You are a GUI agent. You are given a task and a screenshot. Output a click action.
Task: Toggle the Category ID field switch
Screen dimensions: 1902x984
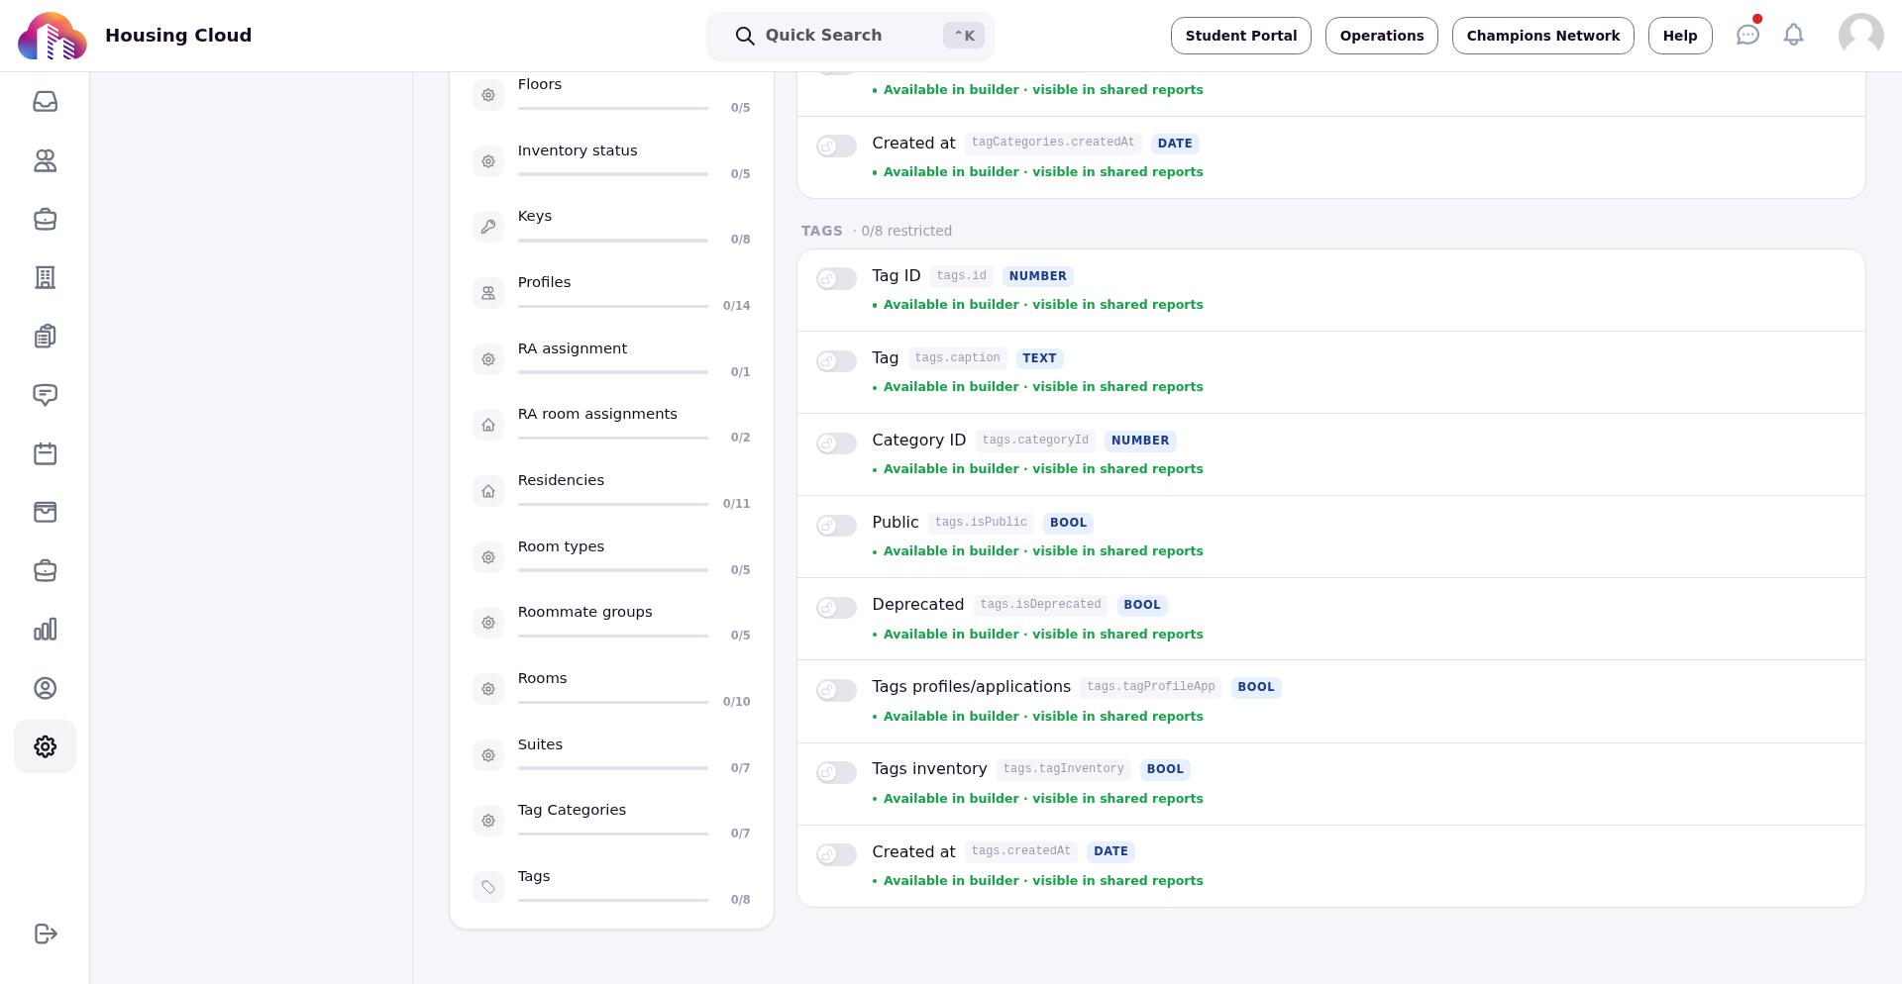pos(836,443)
